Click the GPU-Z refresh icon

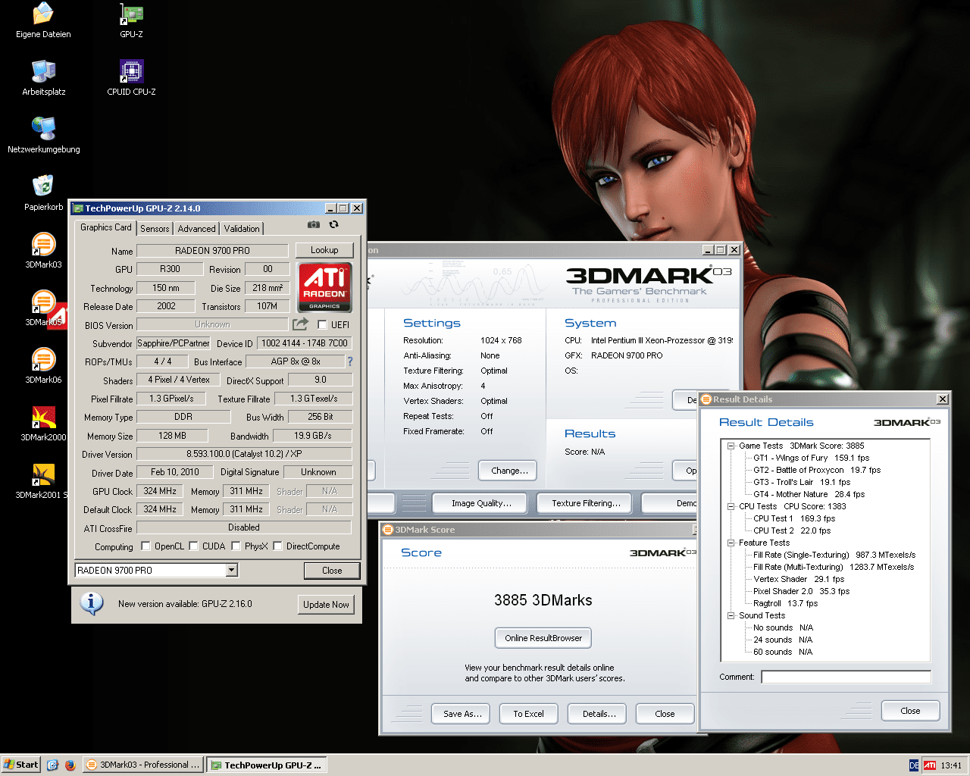(x=333, y=225)
